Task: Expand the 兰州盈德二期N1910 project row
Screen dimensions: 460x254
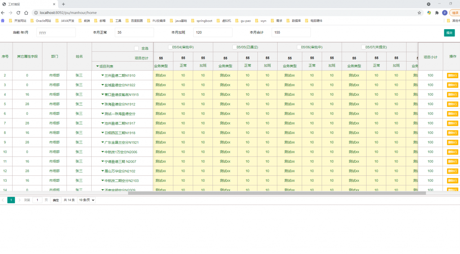Action: (x=103, y=76)
